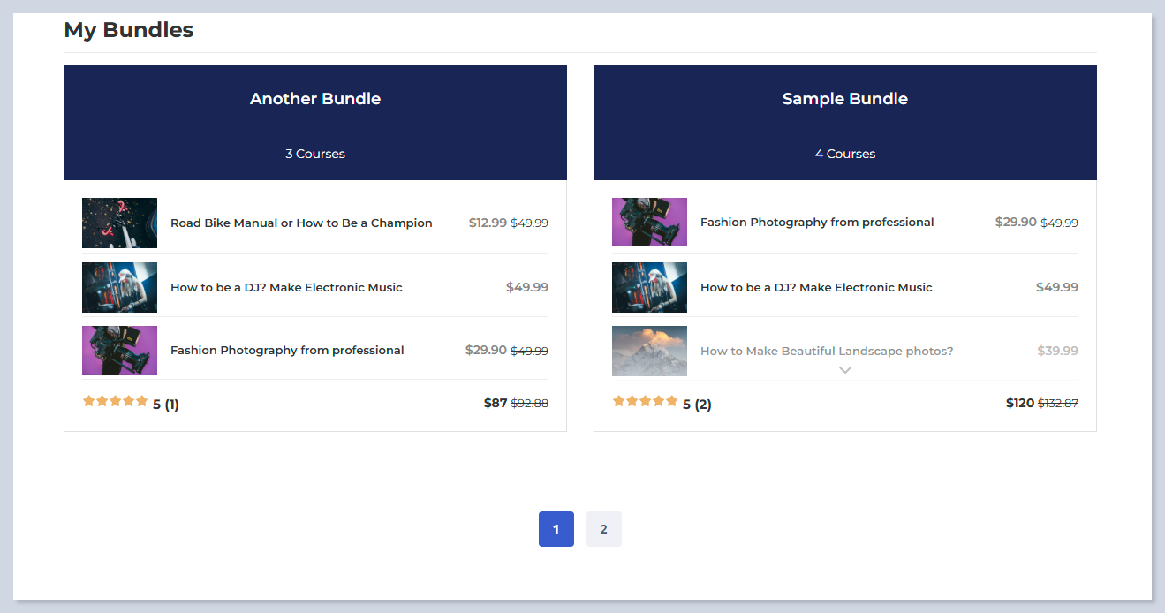Open the Another Bundle title
The image size is (1165, 613).
(x=314, y=99)
